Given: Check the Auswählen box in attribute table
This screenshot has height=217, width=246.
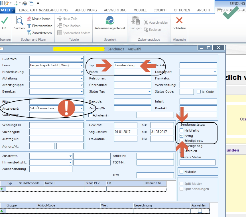Looking at the screenshot, I should tap(200, 211).
